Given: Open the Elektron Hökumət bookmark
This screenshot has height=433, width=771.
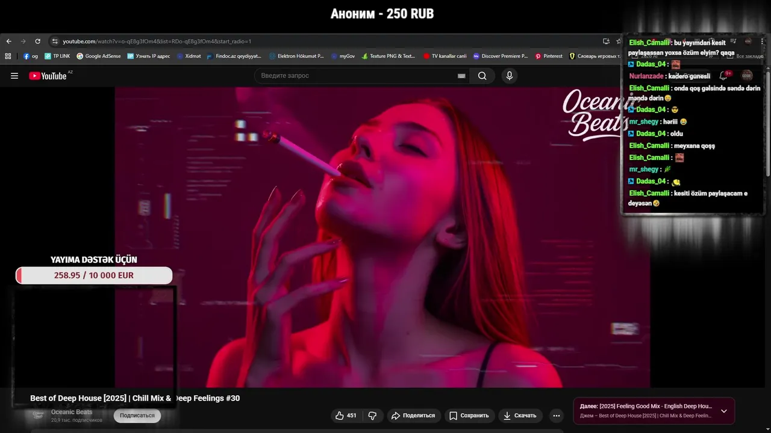Looking at the screenshot, I should [x=296, y=56].
